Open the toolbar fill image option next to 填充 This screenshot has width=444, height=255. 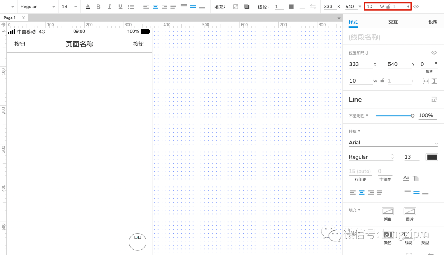point(247,7)
